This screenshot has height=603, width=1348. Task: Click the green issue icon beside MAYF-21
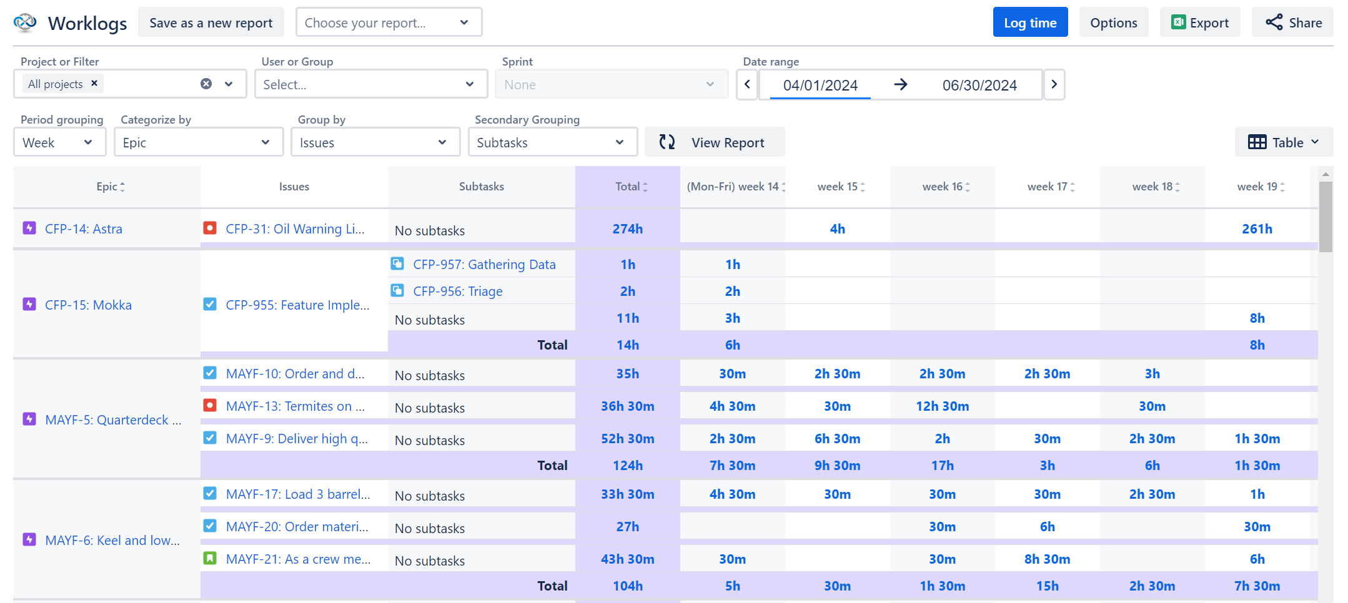coord(209,558)
